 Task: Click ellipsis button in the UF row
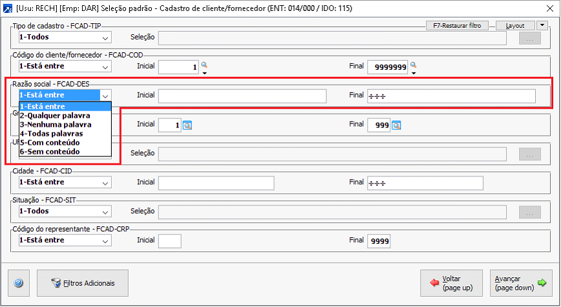[530, 154]
